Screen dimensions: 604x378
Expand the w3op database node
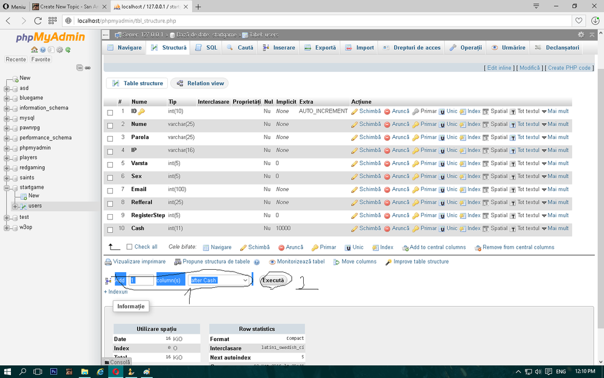[x=7, y=227]
